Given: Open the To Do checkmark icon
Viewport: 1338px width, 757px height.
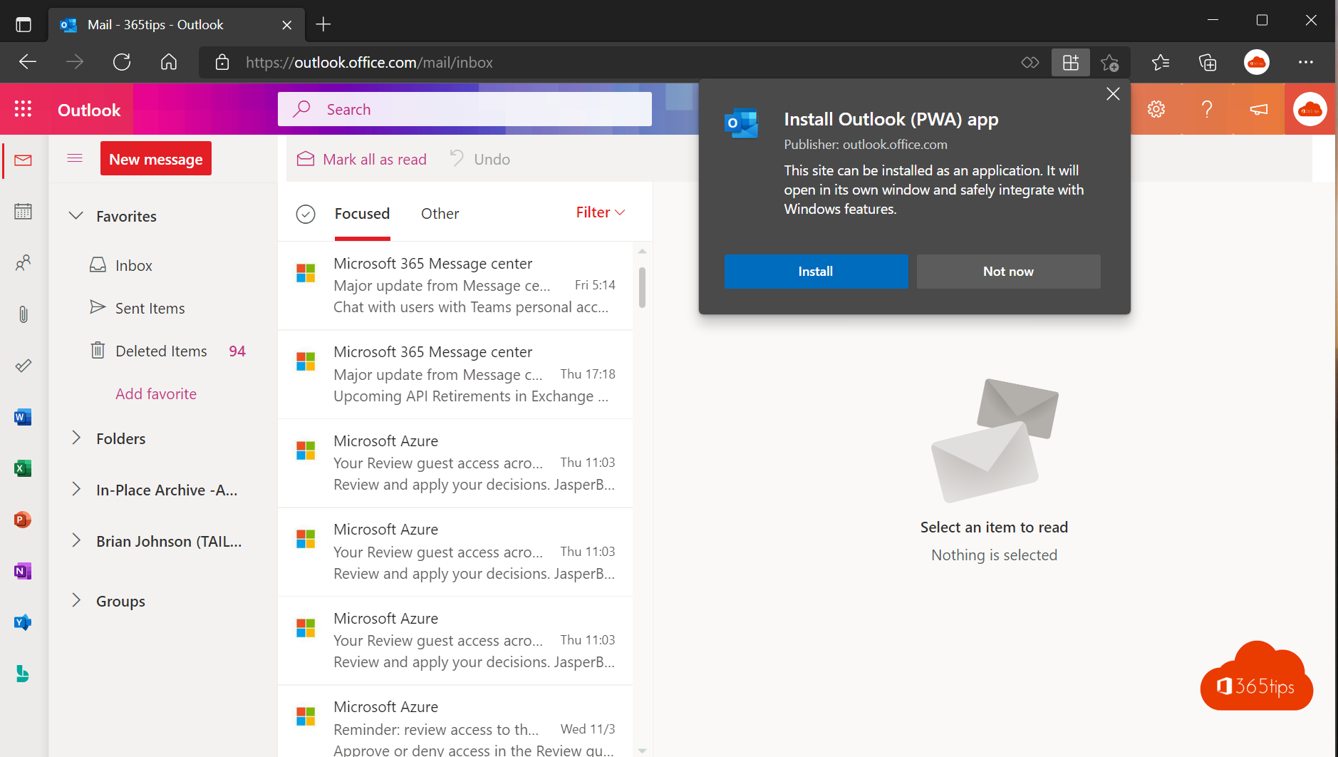Looking at the screenshot, I should tap(23, 366).
